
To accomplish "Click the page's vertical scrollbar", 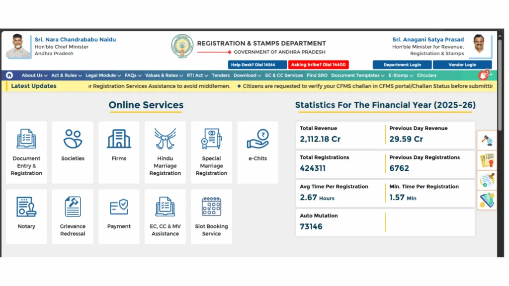I will [x=500, y=99].
